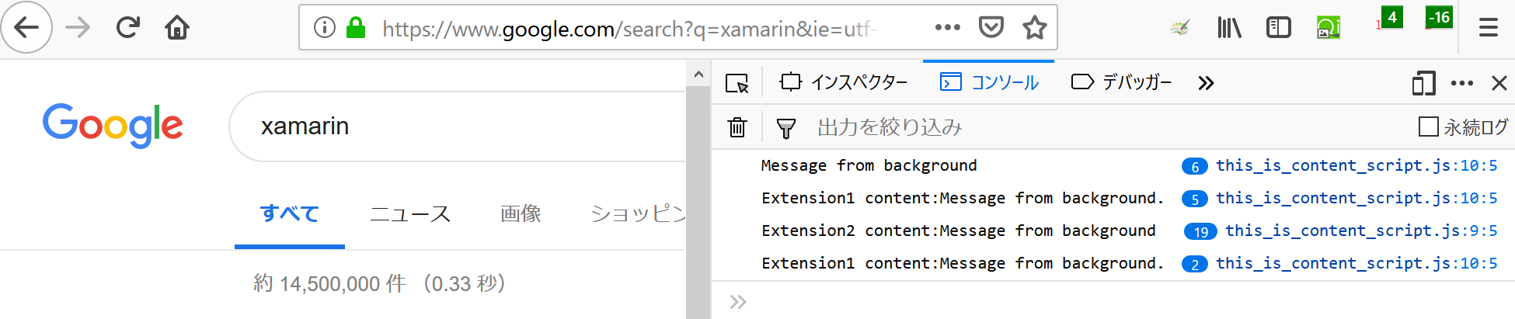
Task: Go to the Home page
Action: point(177,28)
